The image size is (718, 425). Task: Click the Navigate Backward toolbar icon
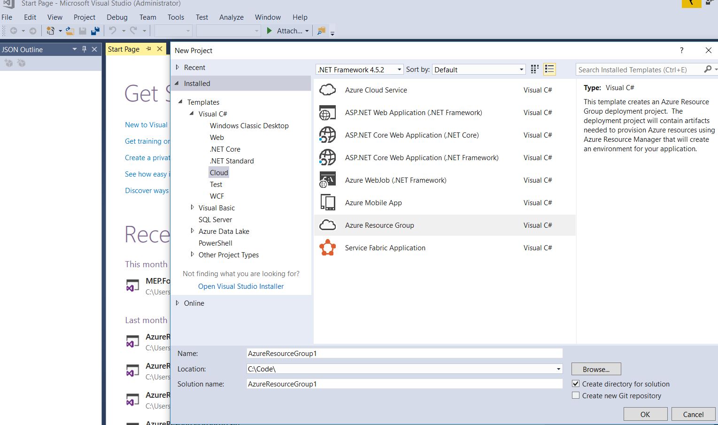click(x=14, y=31)
